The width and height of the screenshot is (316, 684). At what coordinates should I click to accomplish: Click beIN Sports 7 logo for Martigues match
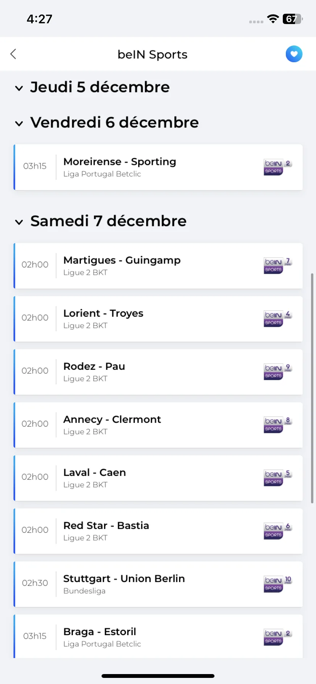click(x=278, y=266)
